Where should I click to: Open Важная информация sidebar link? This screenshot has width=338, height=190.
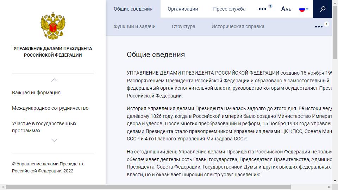point(36,93)
